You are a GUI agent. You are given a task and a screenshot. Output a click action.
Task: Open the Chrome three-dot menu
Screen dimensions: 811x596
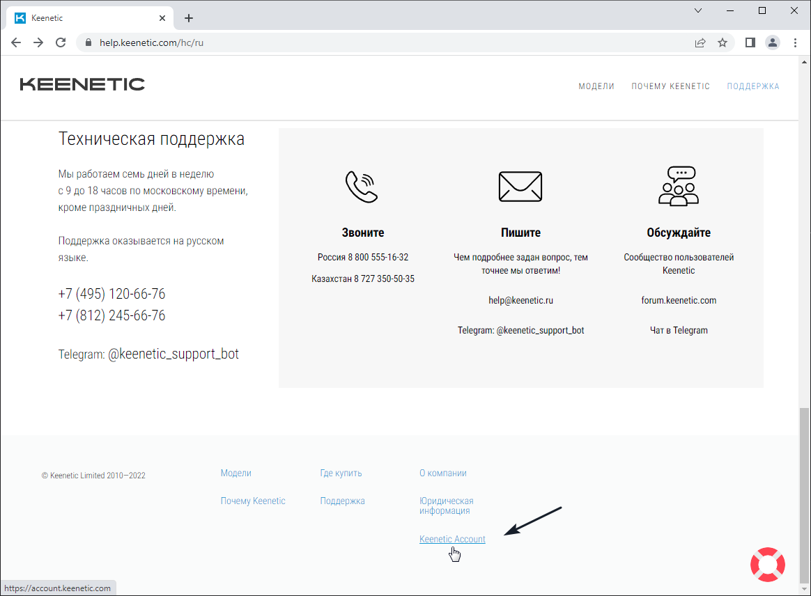(796, 43)
